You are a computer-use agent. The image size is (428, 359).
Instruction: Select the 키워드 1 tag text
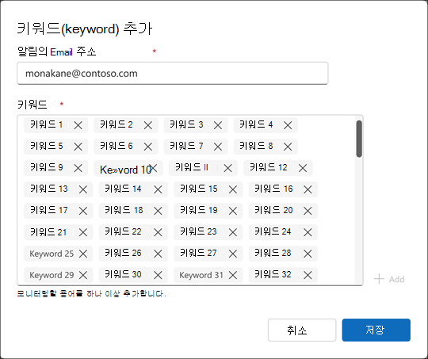47,124
